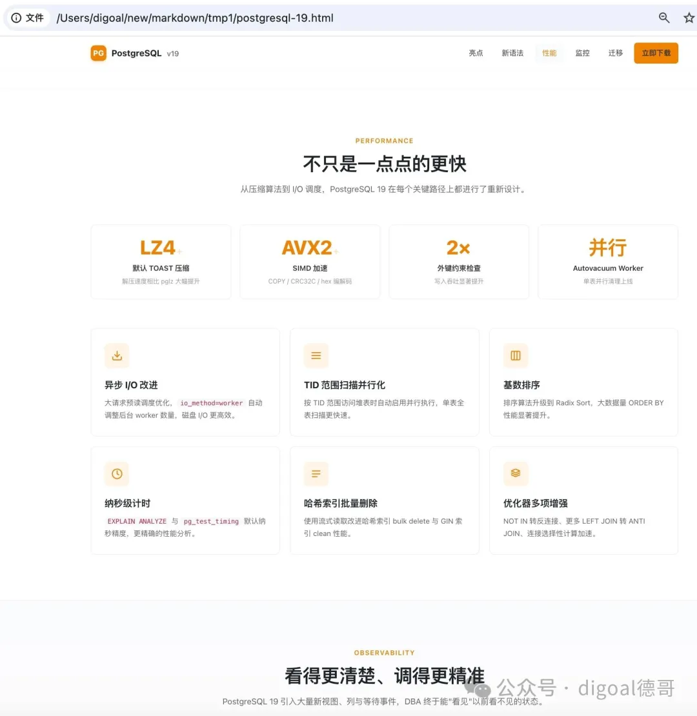Click the v19 version label
This screenshot has height=716, width=697.
click(x=173, y=54)
